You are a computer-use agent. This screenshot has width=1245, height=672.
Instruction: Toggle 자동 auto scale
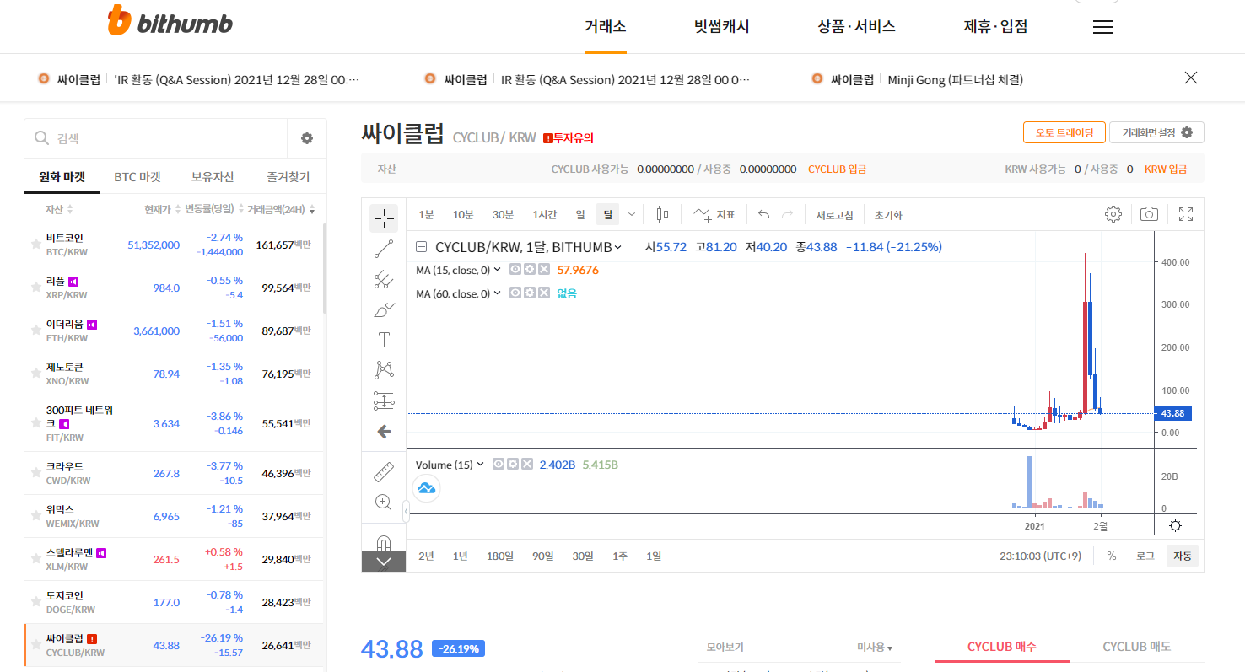(x=1183, y=556)
